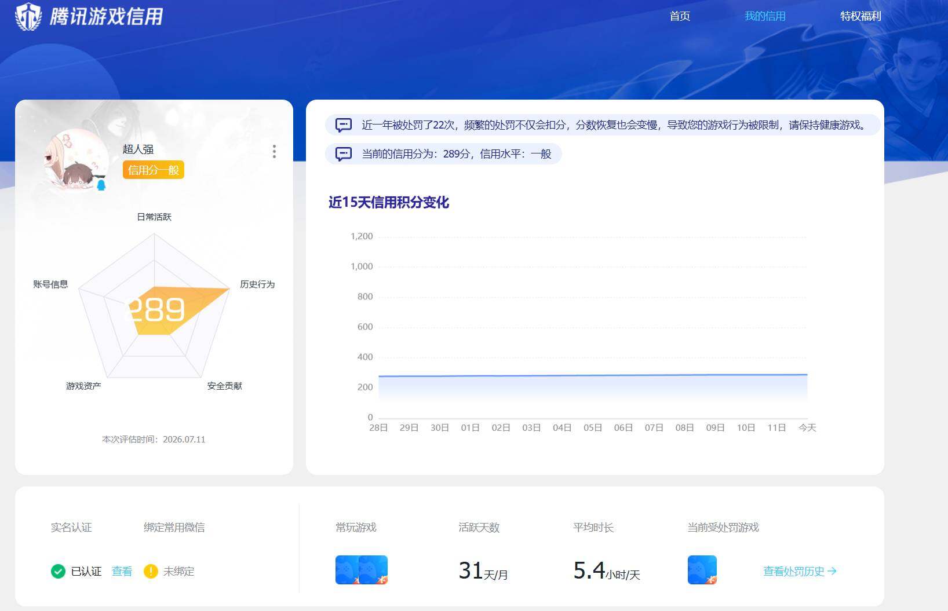The height and width of the screenshot is (611, 948).
Task: Click the Tencent Game Credit shield logo
Action: (x=28, y=16)
